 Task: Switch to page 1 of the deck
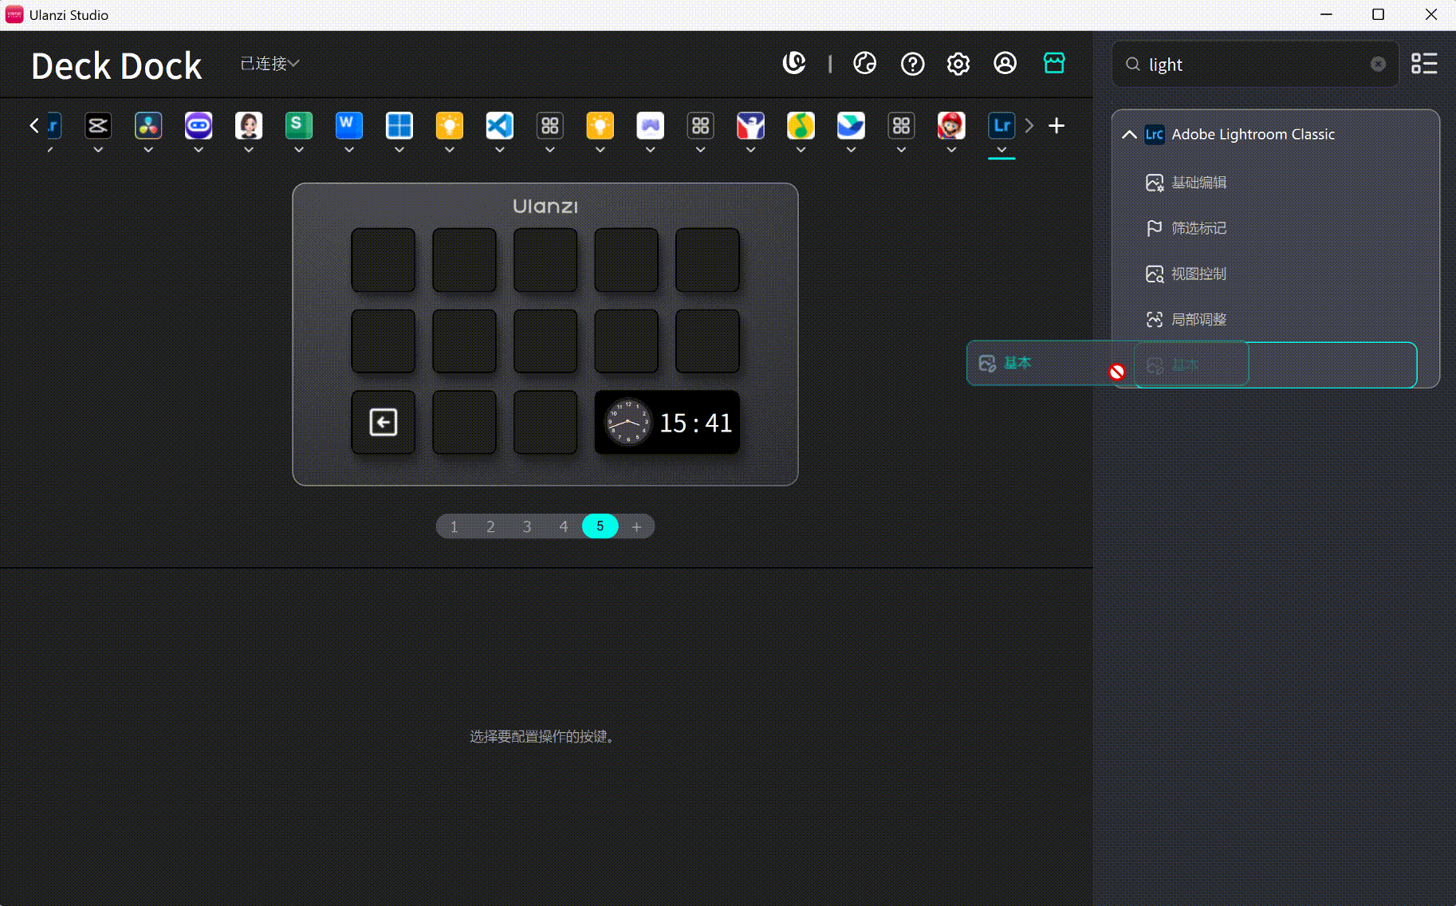pos(454,526)
